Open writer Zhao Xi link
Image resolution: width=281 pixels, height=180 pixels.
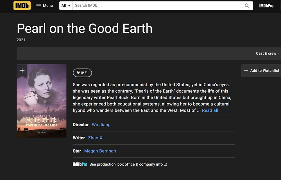coord(96,138)
